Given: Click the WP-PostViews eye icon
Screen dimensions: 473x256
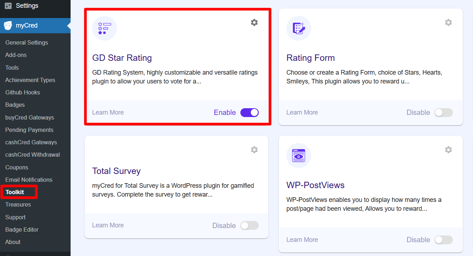Looking at the screenshot, I should click(299, 156).
